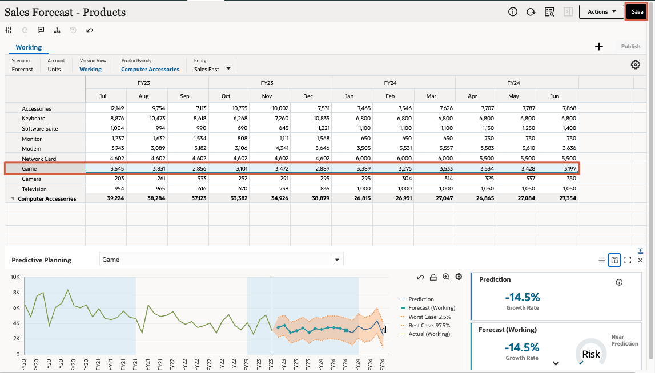Open the Game member dropdown in Predictive Planning

pyautogui.click(x=337, y=260)
